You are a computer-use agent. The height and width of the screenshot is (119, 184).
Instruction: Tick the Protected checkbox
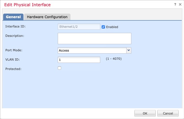pos(59,68)
